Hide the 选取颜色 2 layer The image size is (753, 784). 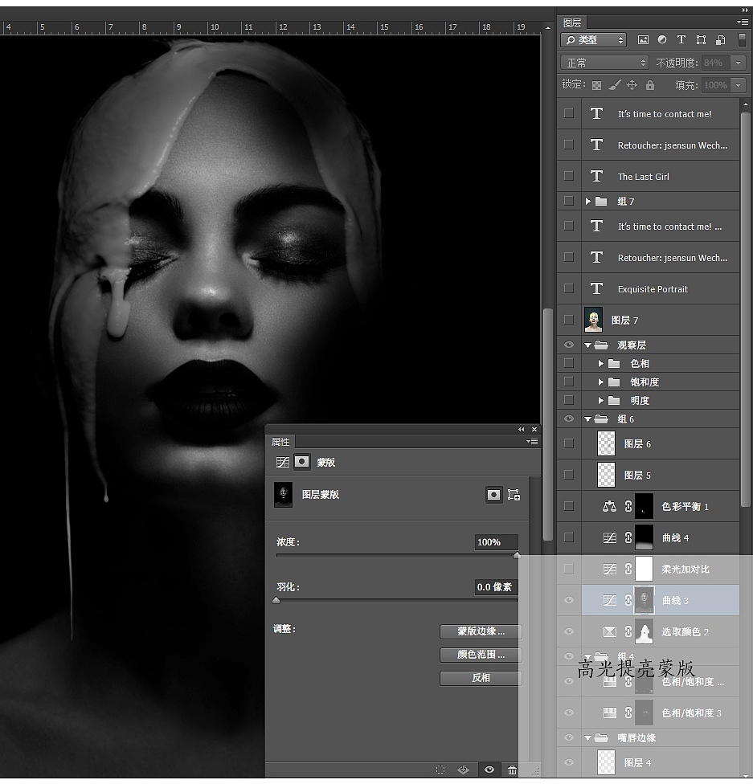pyautogui.click(x=569, y=631)
